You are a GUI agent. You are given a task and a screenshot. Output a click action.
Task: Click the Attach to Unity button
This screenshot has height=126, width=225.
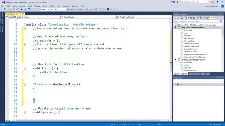(76, 9)
